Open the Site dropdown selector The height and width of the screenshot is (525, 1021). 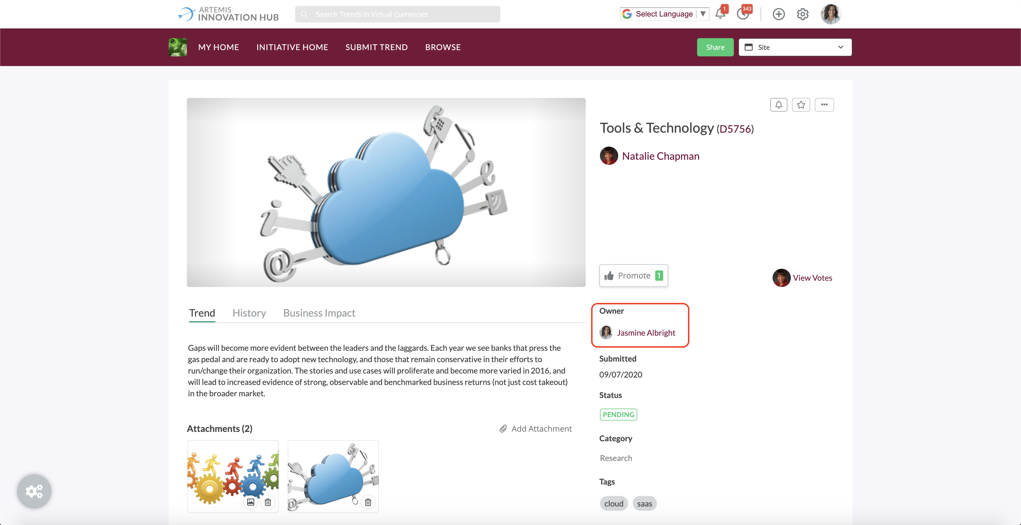tap(795, 47)
